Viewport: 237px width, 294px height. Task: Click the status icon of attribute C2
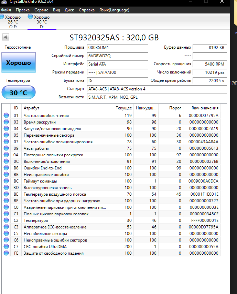(x=6, y=220)
